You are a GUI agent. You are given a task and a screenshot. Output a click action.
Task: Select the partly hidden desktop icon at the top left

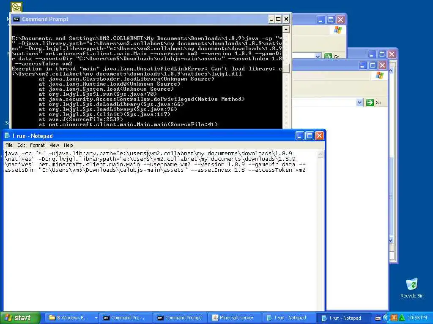tap(16, 7)
